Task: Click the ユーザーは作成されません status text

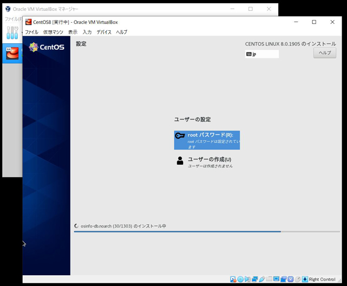Action: pos(210,166)
